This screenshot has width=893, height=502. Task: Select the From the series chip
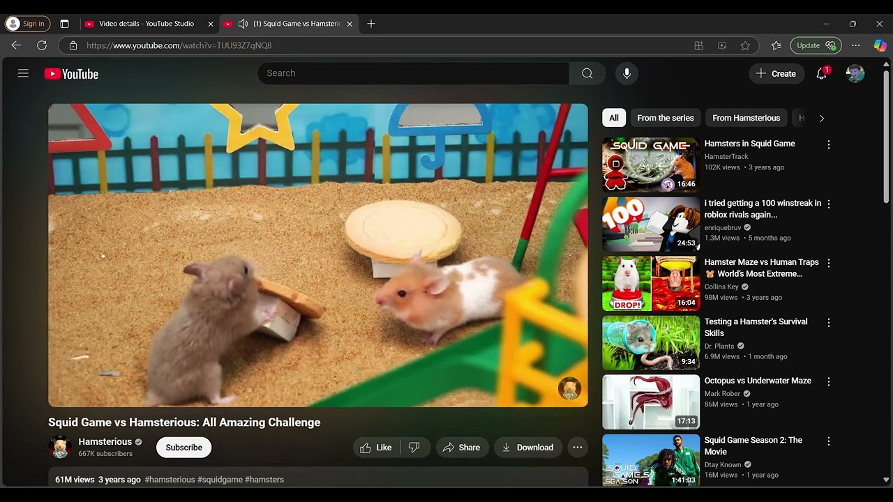pyautogui.click(x=666, y=118)
